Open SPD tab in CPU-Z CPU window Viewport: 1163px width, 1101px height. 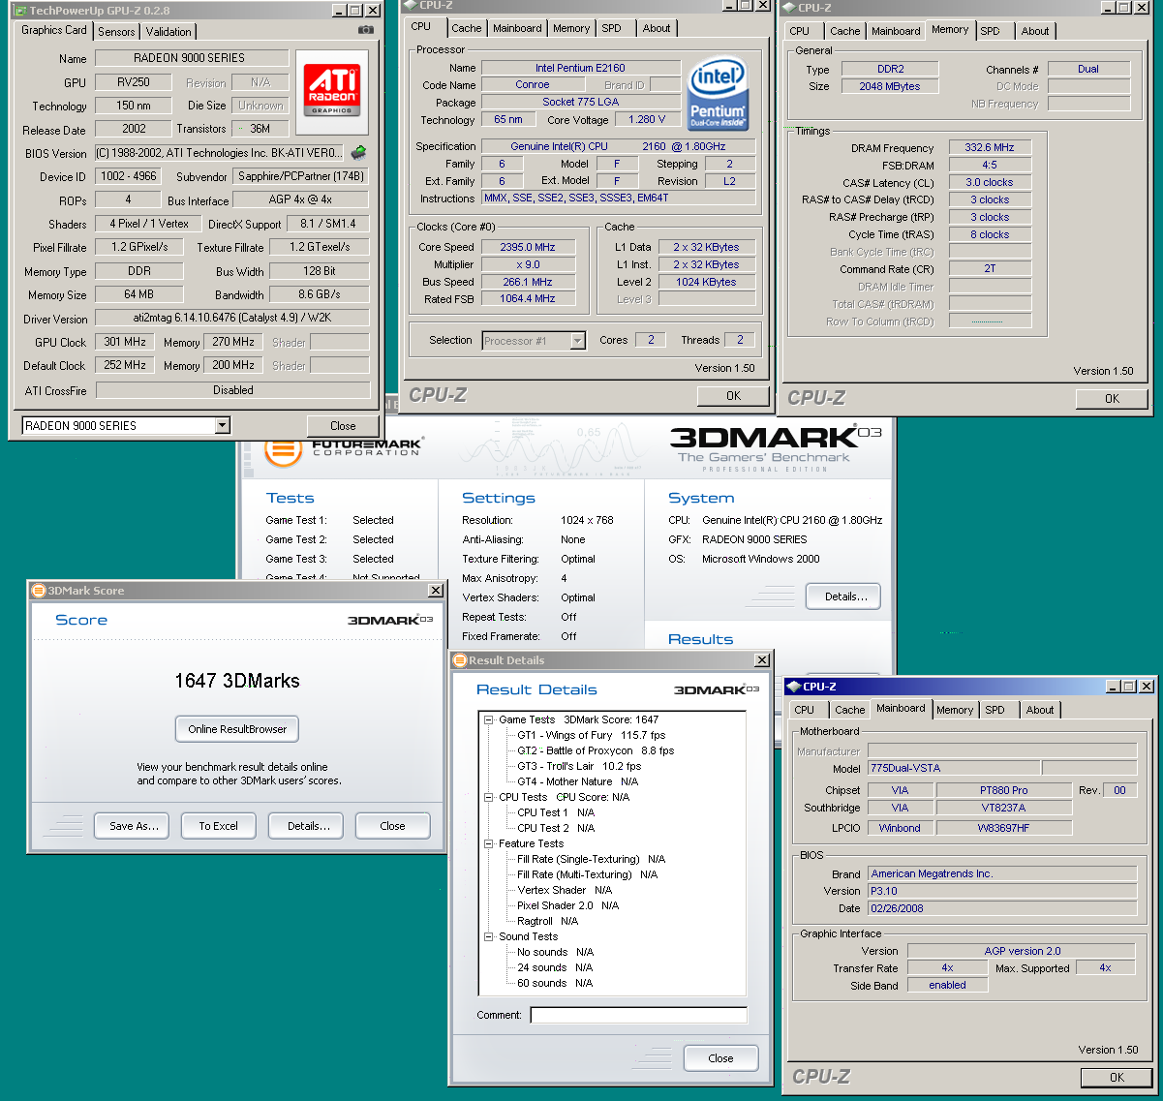click(x=611, y=28)
